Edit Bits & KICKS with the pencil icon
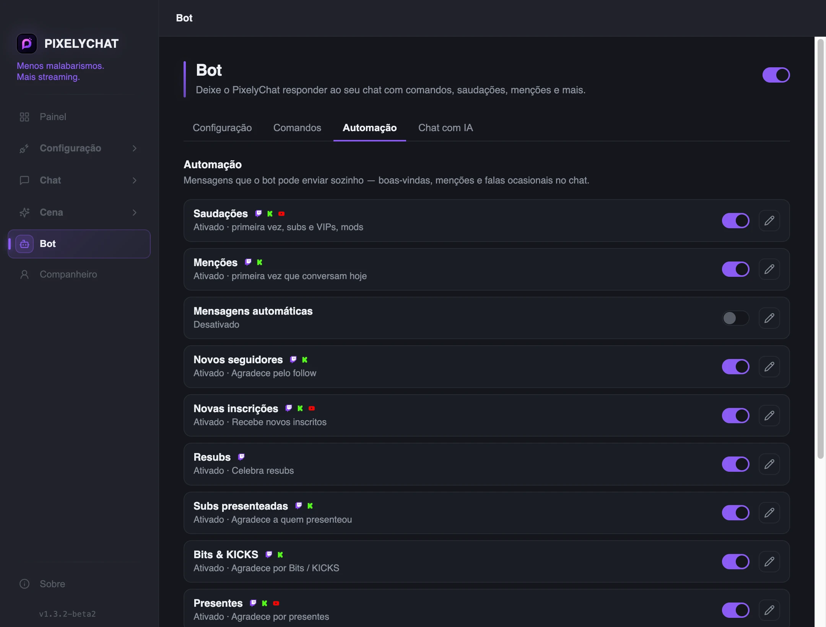The width and height of the screenshot is (826, 627). coord(769,562)
